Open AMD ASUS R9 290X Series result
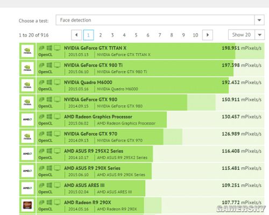This screenshot has height=215, width=269. click(x=92, y=168)
